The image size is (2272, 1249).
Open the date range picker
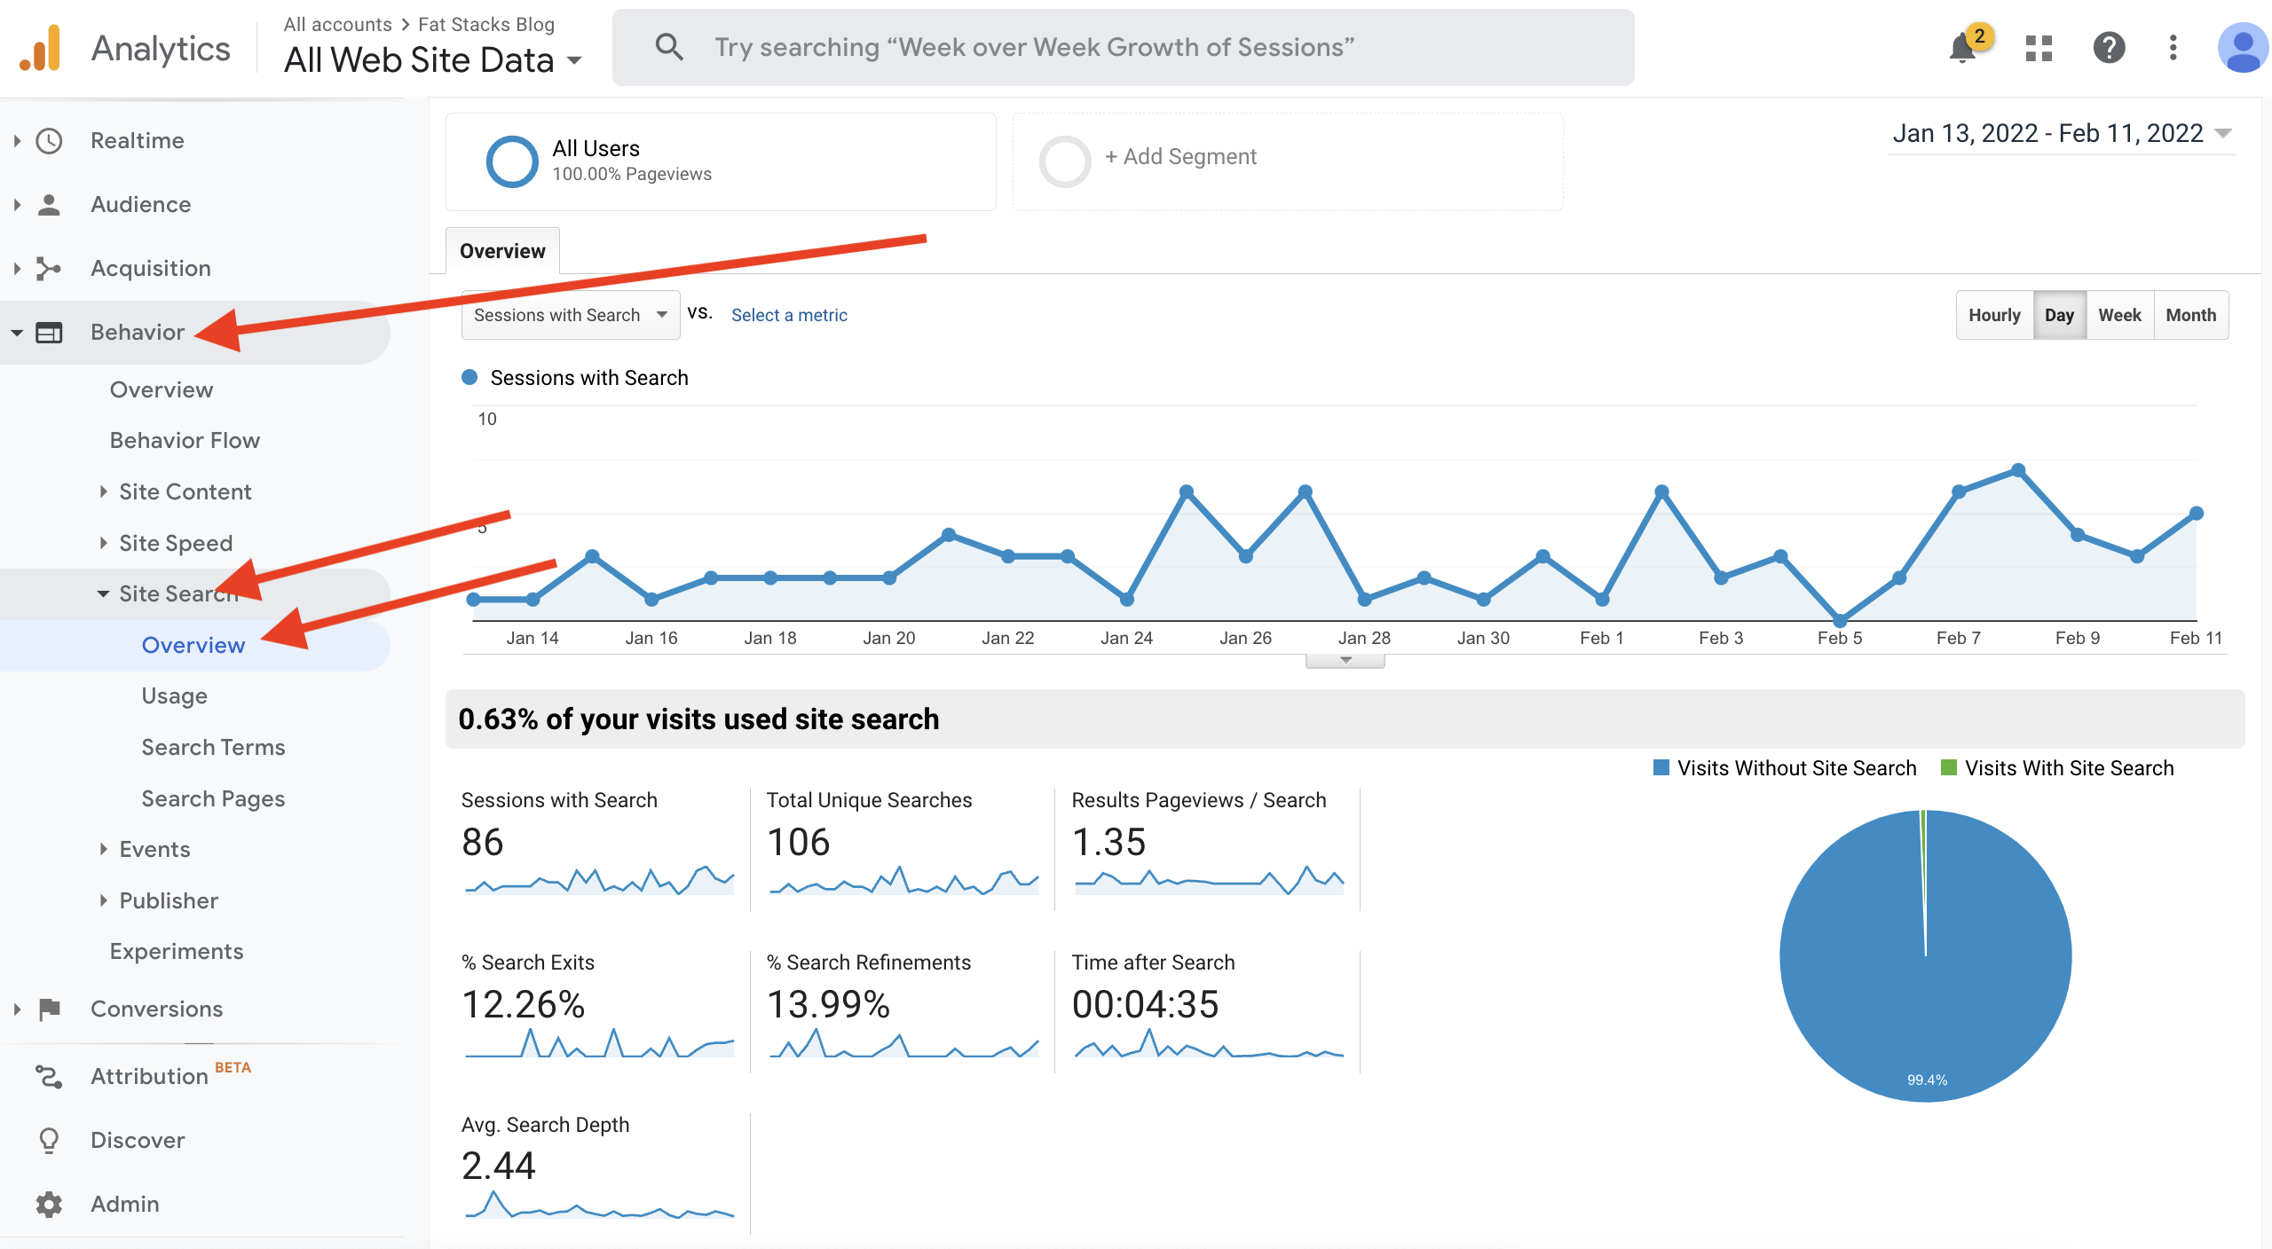2061,133
